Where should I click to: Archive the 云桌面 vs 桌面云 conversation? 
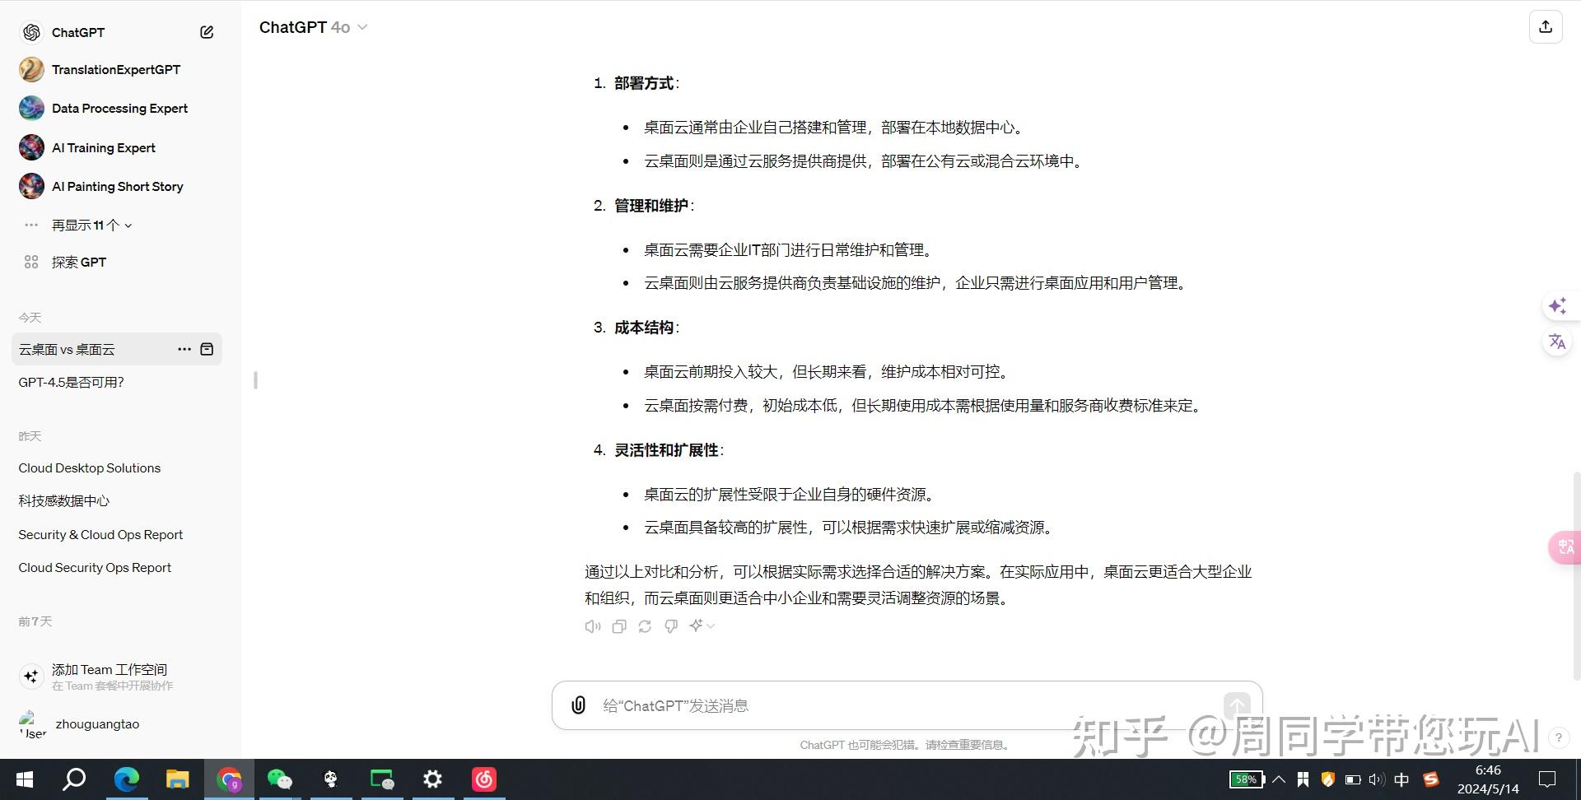pyautogui.click(x=208, y=349)
